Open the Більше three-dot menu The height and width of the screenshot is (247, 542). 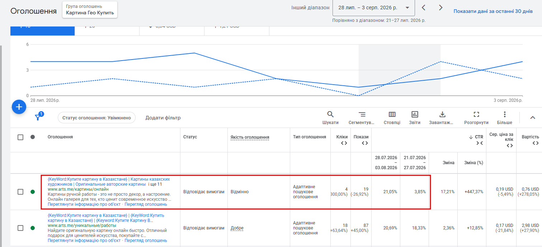coord(505,114)
